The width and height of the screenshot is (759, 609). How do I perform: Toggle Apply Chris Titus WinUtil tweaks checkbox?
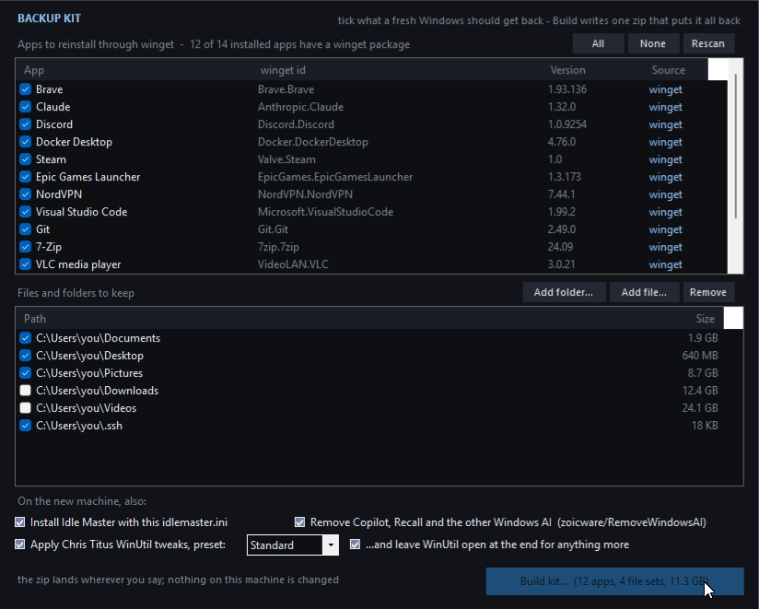pyautogui.click(x=20, y=545)
